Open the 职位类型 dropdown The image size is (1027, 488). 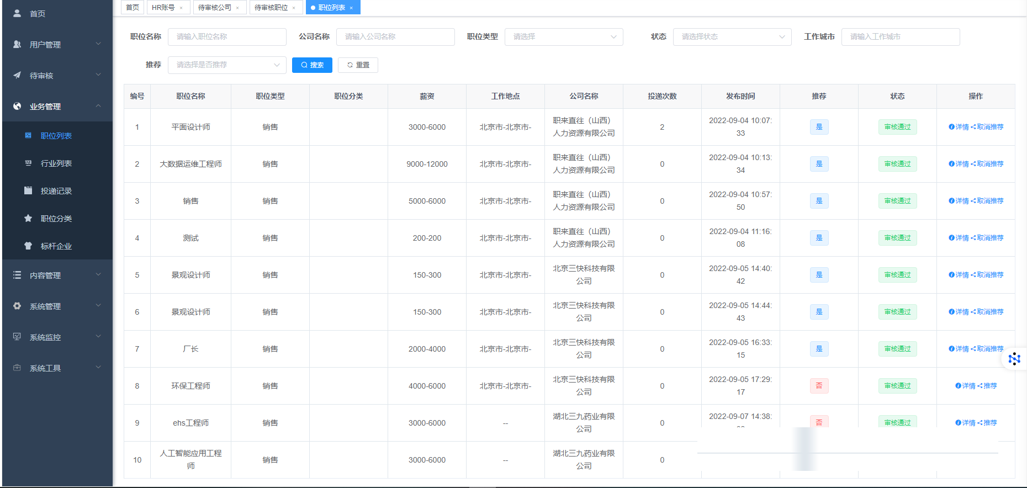(x=563, y=37)
